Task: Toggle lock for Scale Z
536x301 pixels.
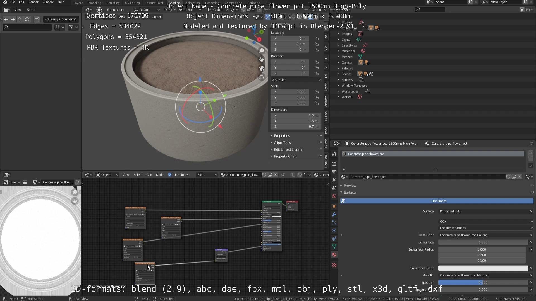Action: tap(317, 103)
